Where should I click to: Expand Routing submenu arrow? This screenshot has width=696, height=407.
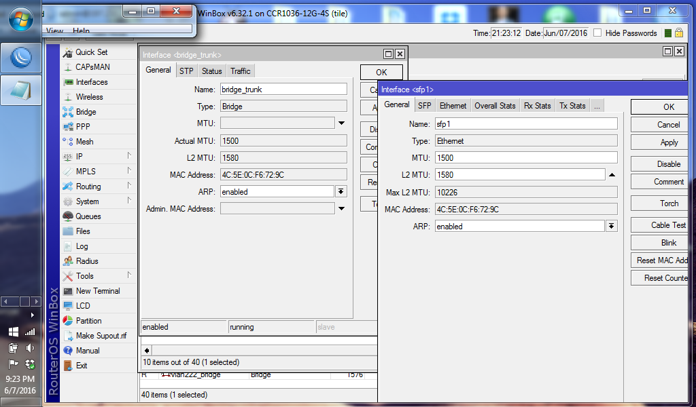point(129,186)
